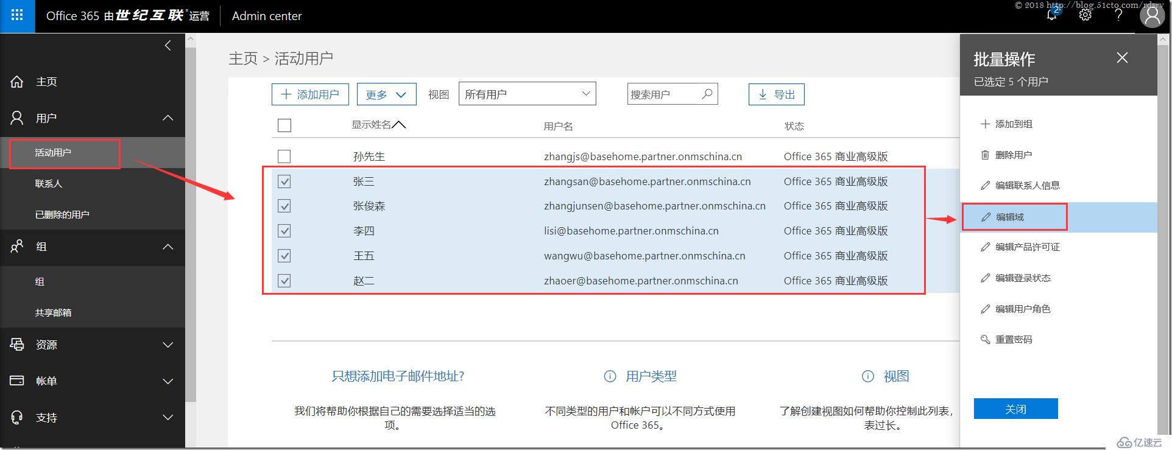Click the 添加用户 button

point(310,94)
